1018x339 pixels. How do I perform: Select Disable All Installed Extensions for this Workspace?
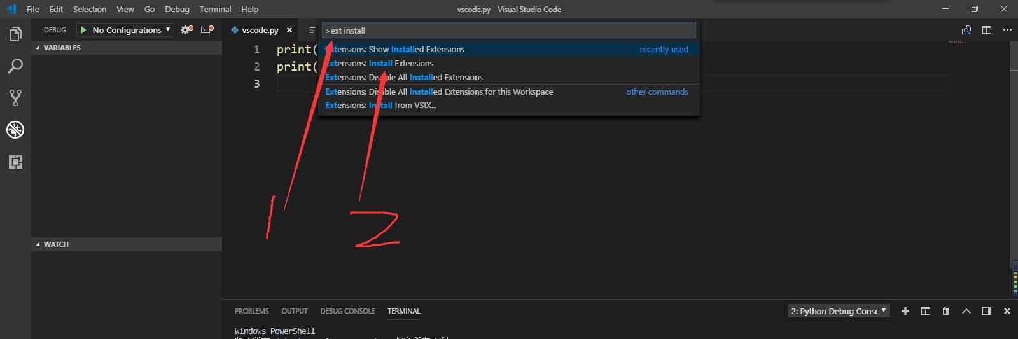click(509, 92)
